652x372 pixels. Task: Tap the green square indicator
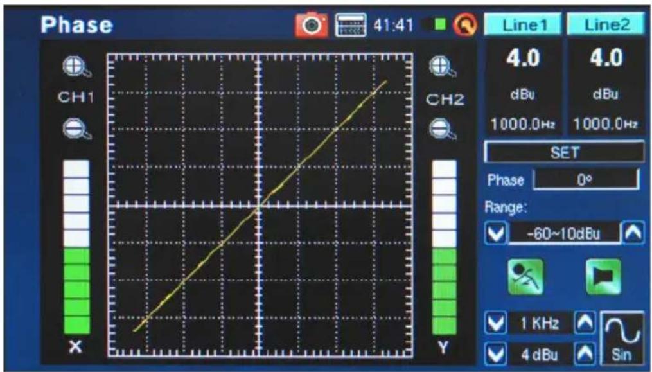[440, 24]
